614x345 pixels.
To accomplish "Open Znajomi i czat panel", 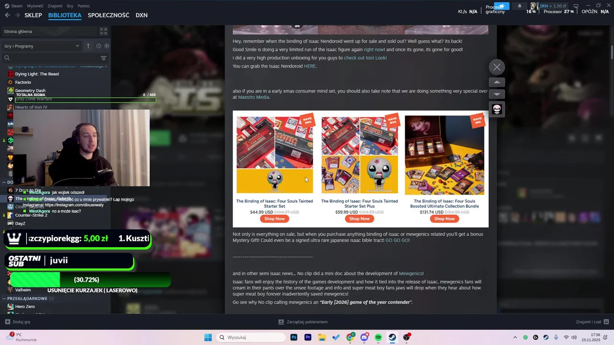I will 592,322.
